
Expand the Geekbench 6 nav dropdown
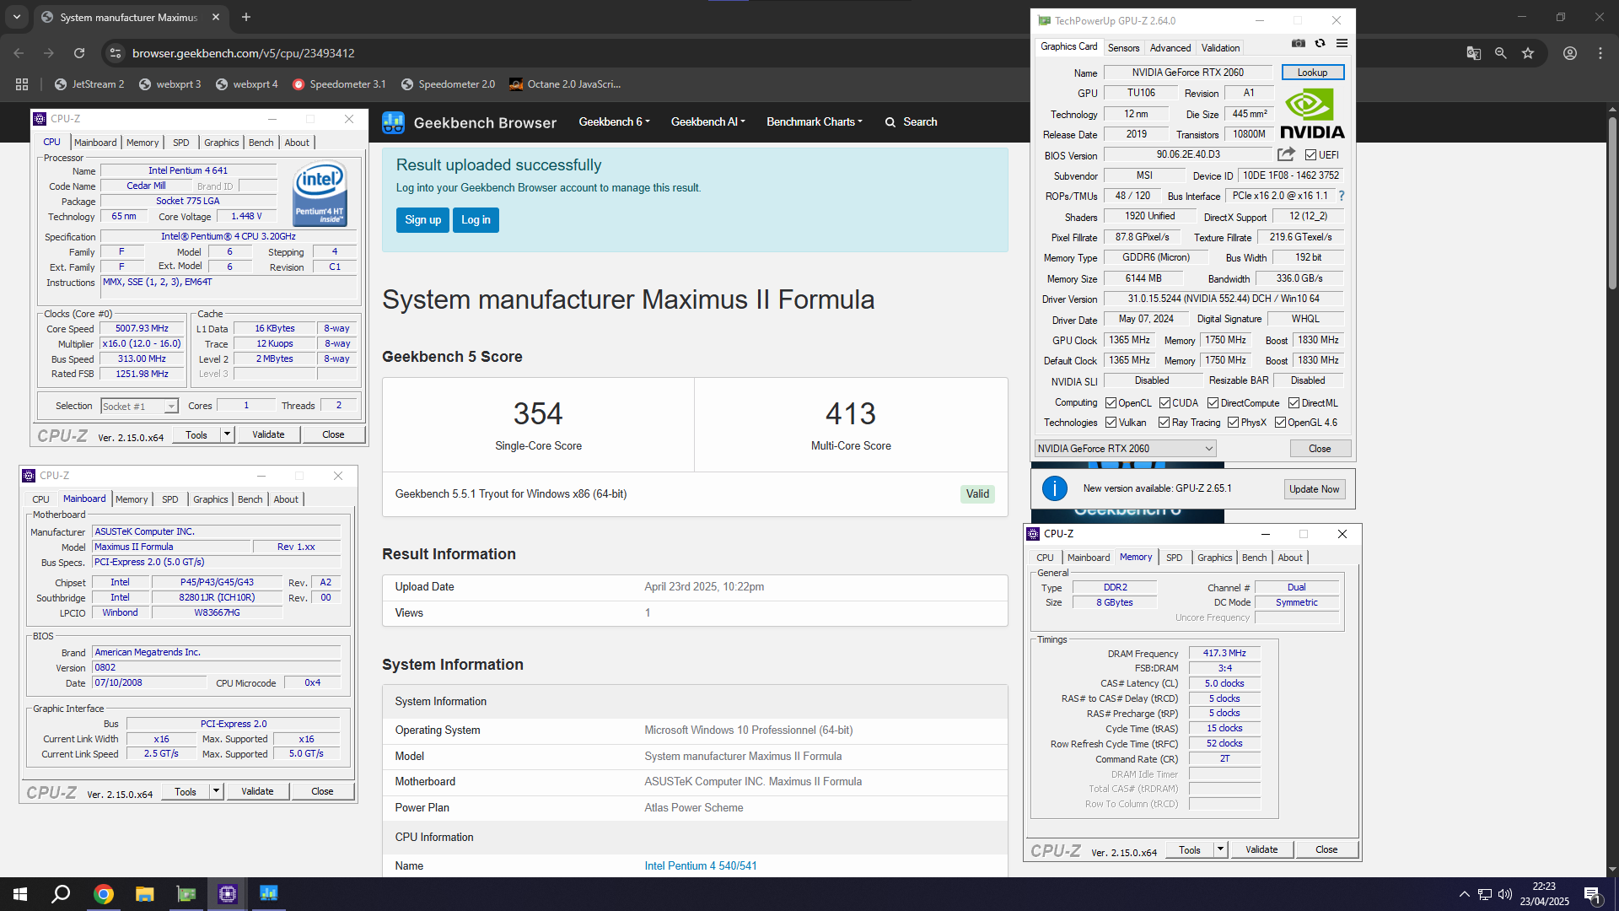pos(614,122)
